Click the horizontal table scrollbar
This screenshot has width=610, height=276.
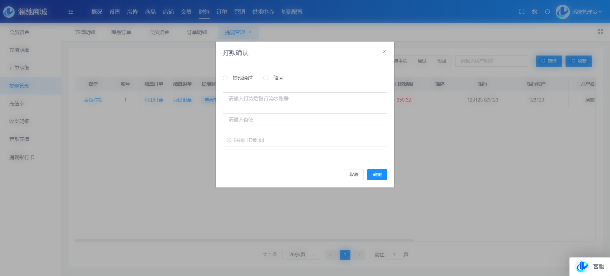(244, 240)
